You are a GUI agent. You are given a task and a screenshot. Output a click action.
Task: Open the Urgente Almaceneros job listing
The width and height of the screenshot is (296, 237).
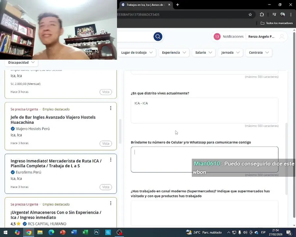click(56, 215)
